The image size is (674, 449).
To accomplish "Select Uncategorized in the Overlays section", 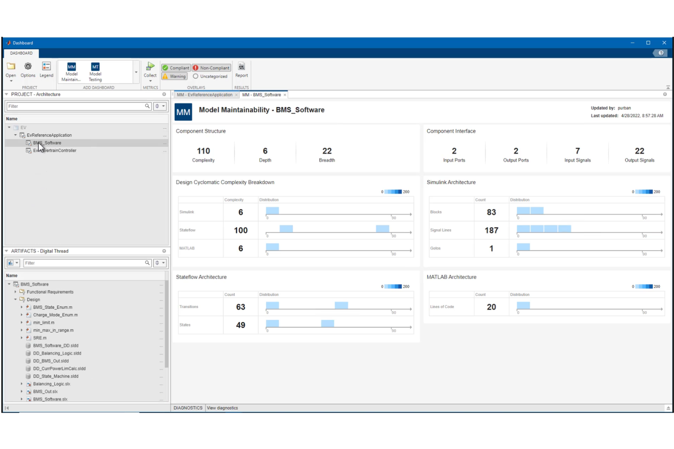I will click(x=210, y=76).
